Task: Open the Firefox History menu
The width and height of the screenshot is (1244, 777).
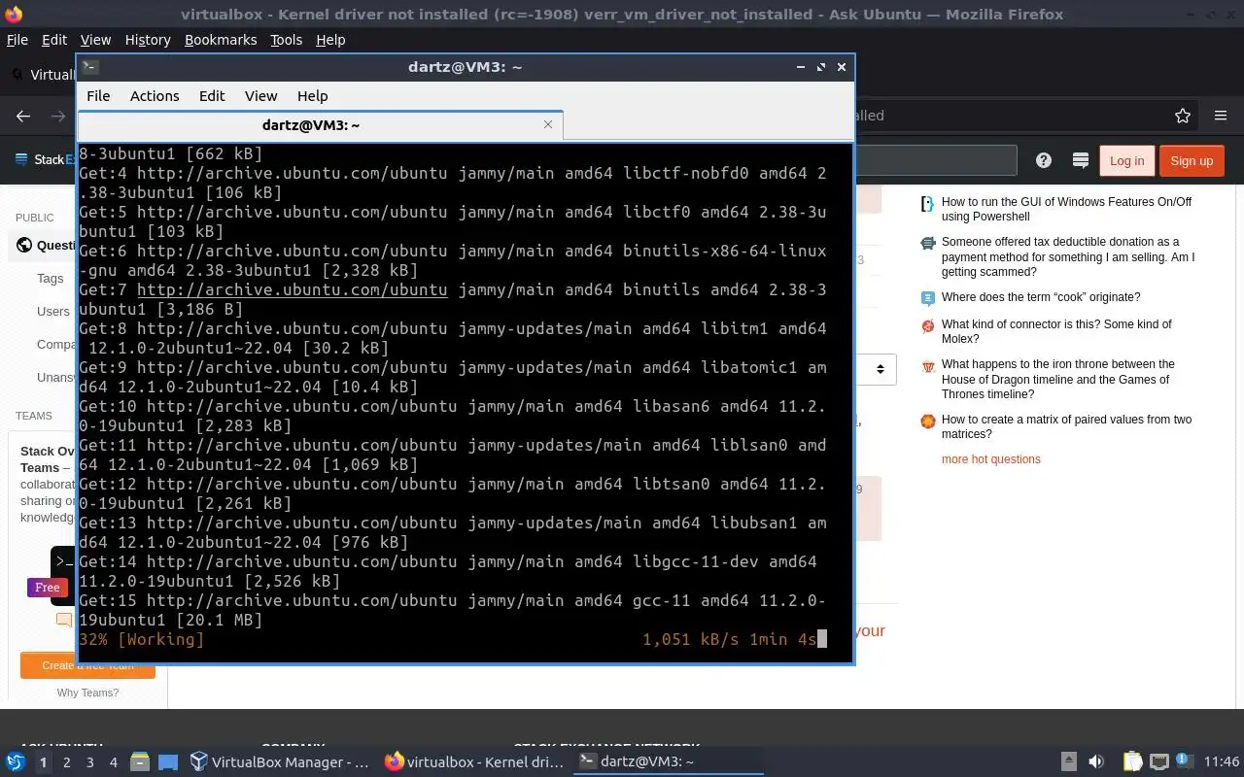Action: [148, 40]
